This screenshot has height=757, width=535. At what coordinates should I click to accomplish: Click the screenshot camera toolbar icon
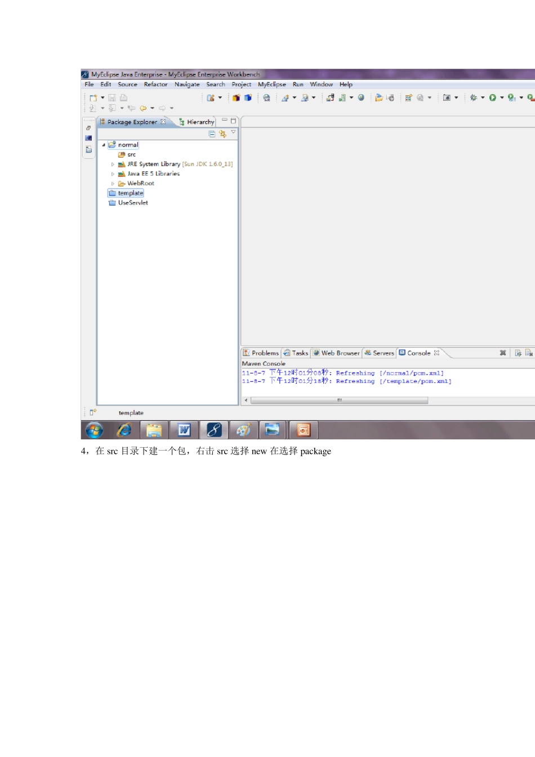447,98
